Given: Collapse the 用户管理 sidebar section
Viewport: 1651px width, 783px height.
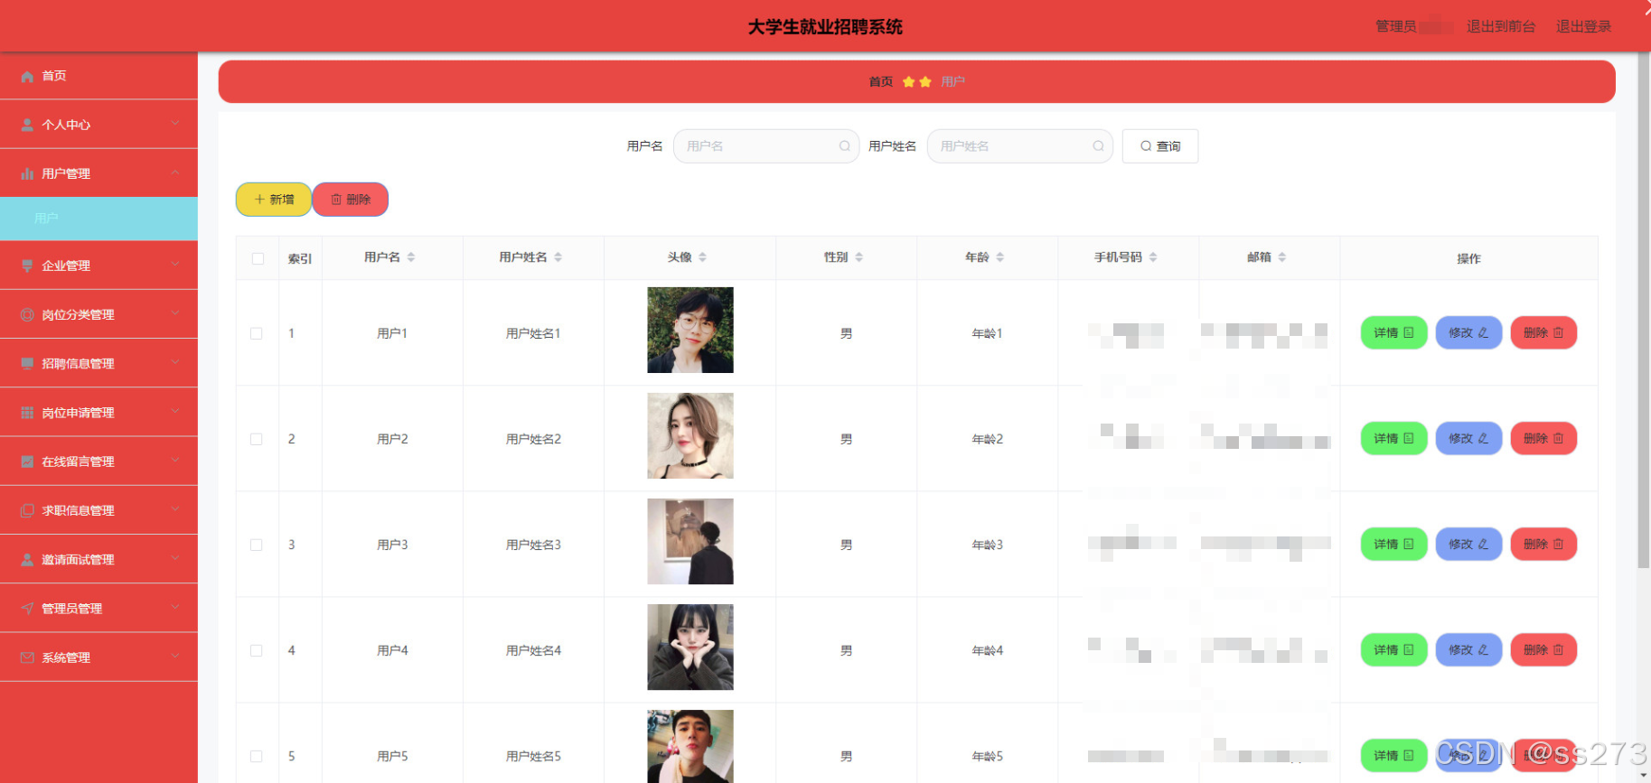Looking at the screenshot, I should pyautogui.click(x=98, y=173).
